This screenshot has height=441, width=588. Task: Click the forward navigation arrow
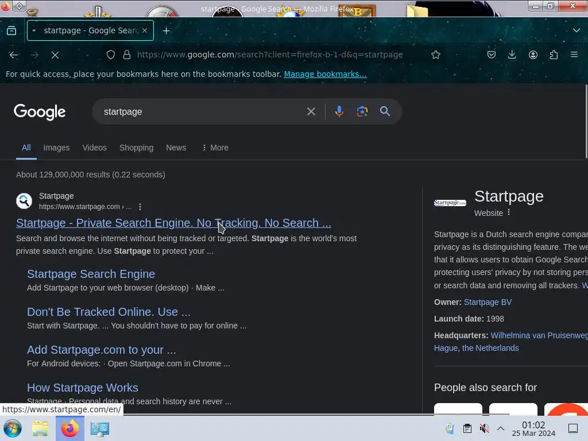coord(34,55)
